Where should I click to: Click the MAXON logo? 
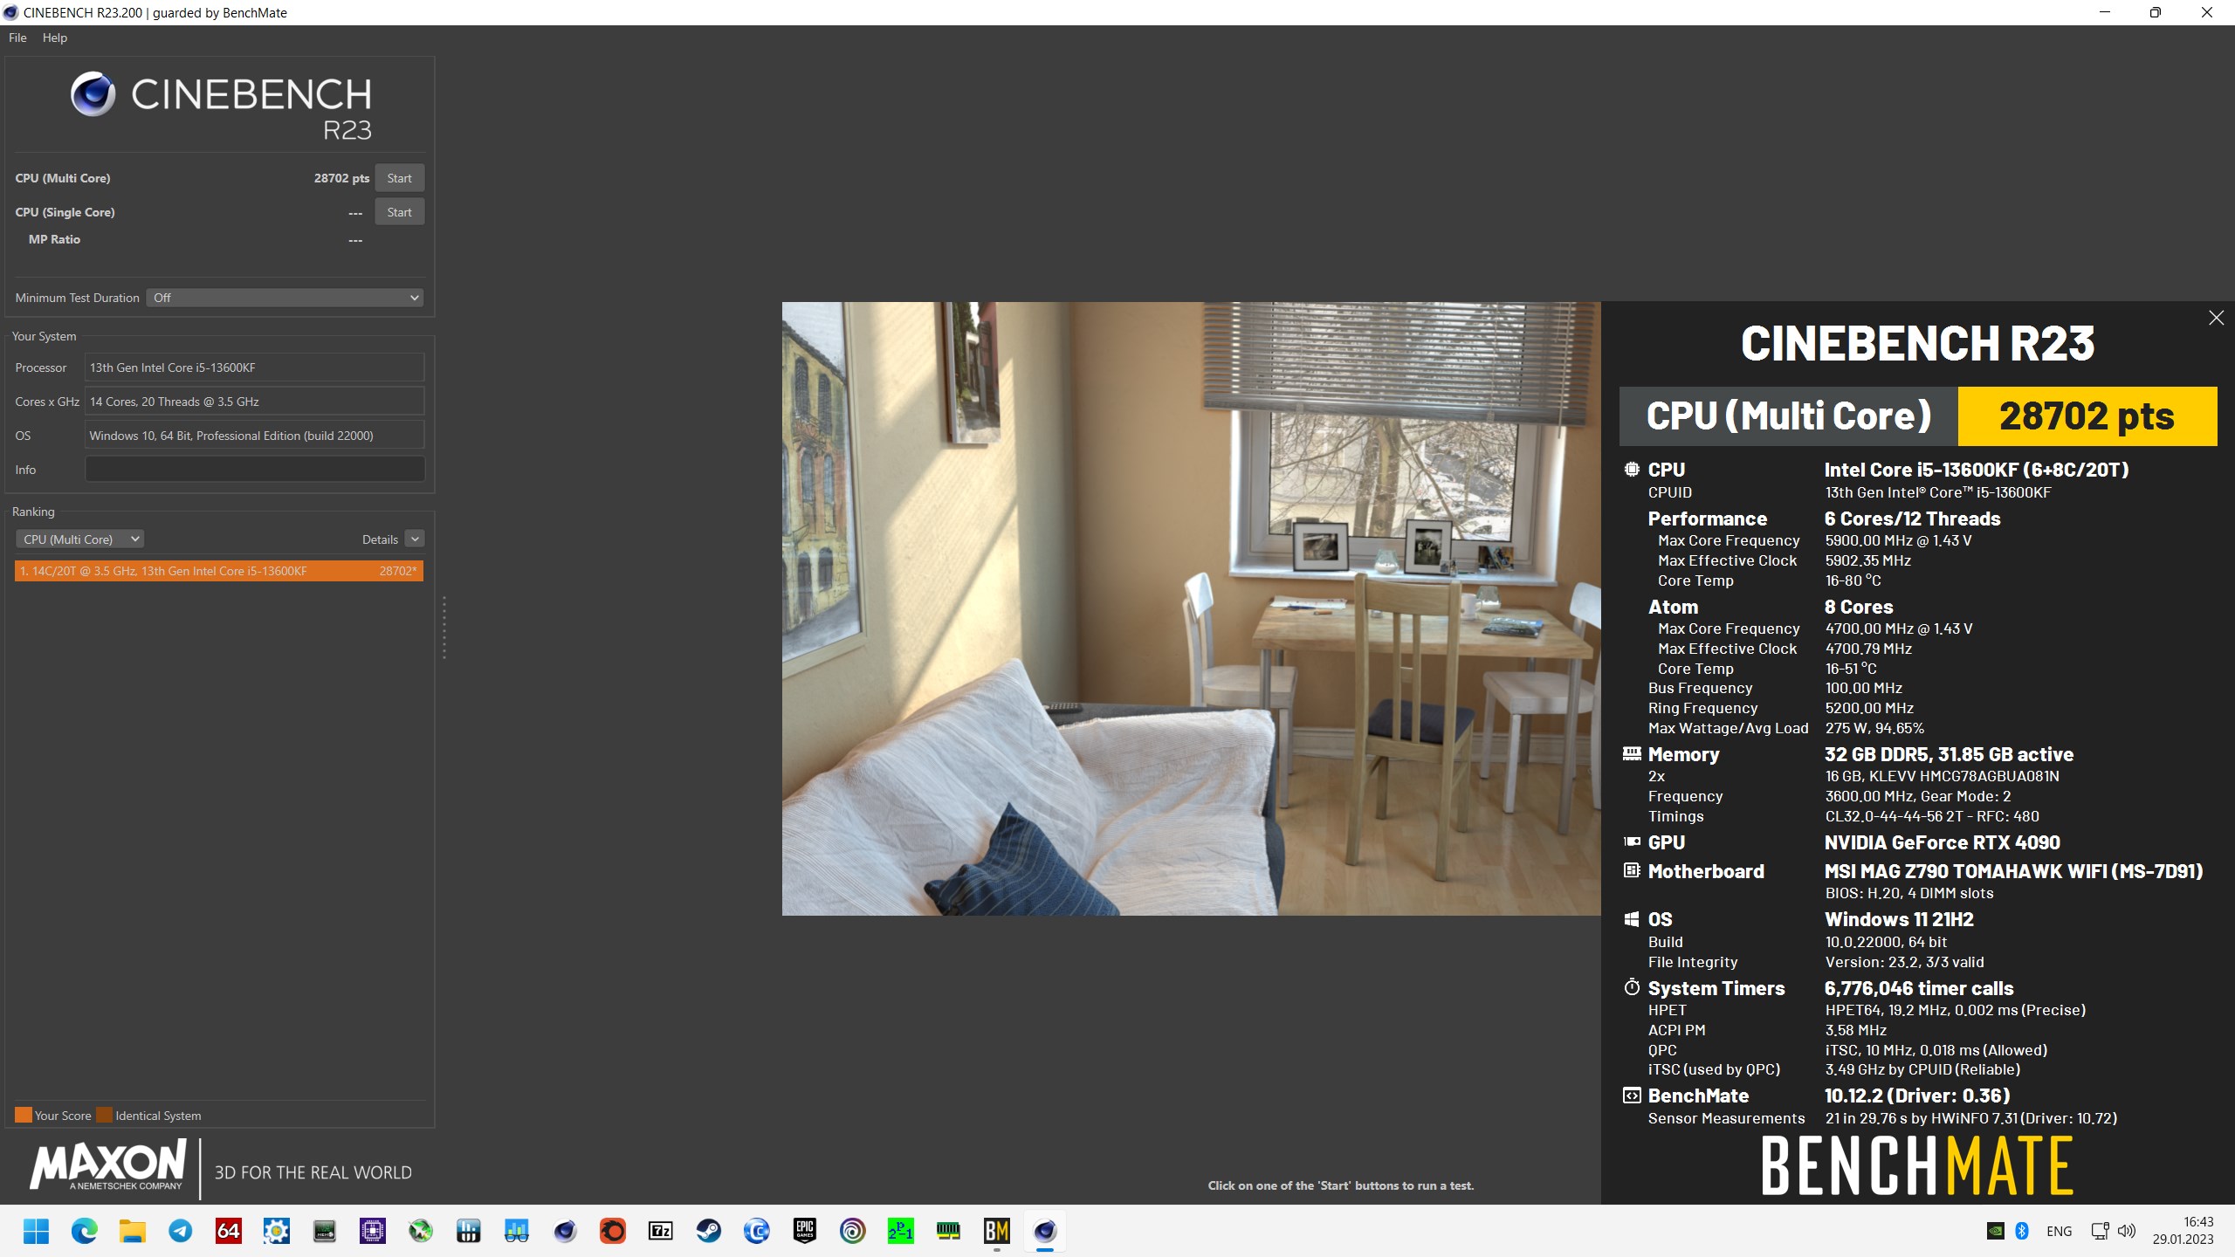click(x=108, y=1164)
